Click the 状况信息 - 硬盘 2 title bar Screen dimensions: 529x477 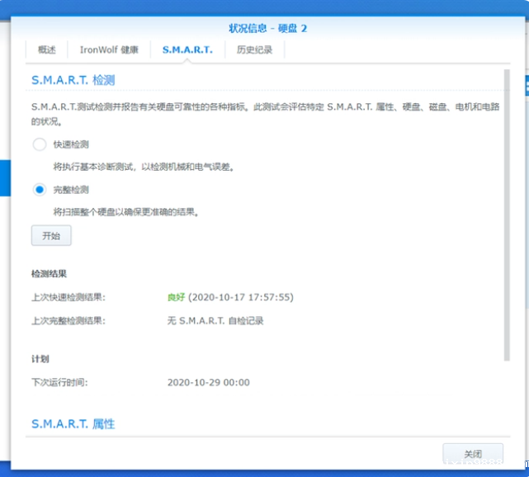tap(268, 28)
